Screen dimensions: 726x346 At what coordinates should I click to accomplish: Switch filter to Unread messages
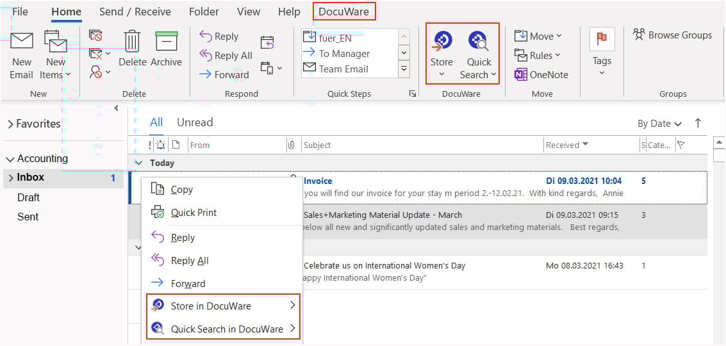(x=195, y=122)
